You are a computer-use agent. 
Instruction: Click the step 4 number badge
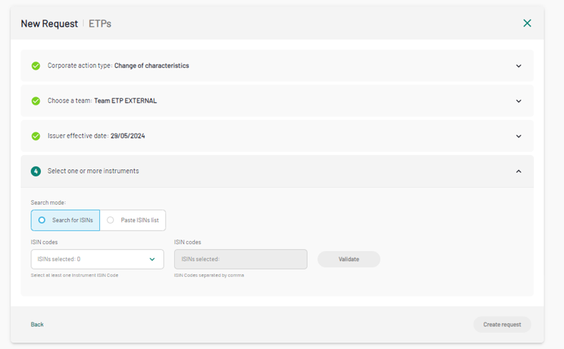tap(36, 171)
